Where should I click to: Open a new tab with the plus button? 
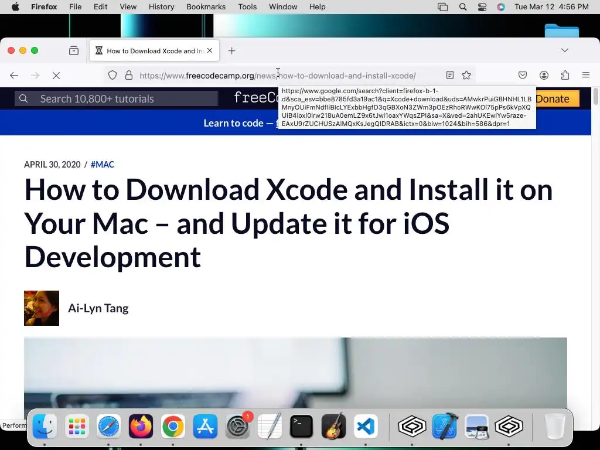pyautogui.click(x=231, y=51)
